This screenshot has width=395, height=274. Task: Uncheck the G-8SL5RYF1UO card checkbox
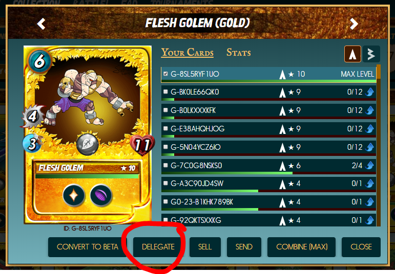(x=165, y=74)
